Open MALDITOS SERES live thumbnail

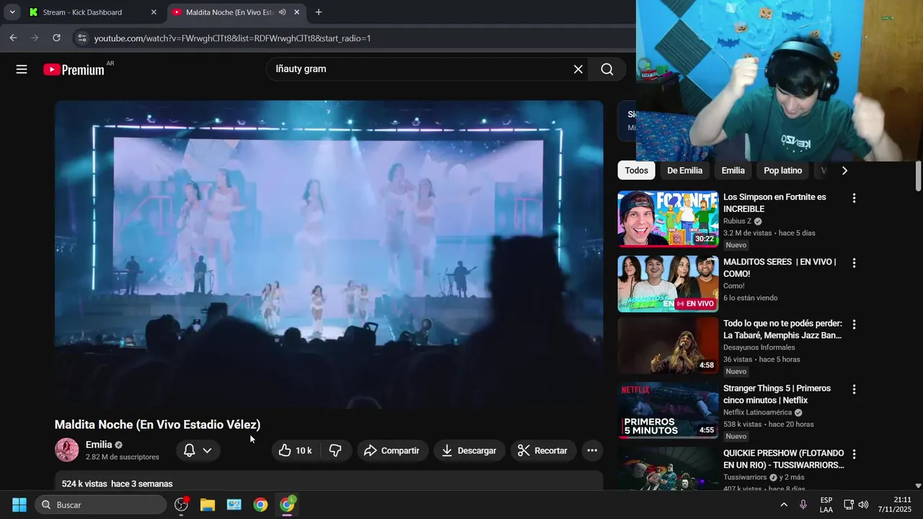point(668,284)
